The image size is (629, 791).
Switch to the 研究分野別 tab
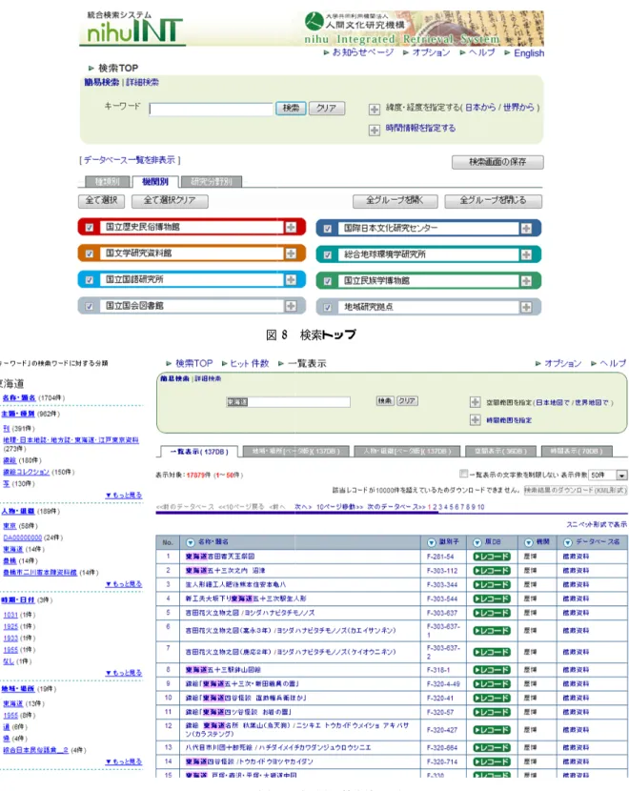coord(212,182)
